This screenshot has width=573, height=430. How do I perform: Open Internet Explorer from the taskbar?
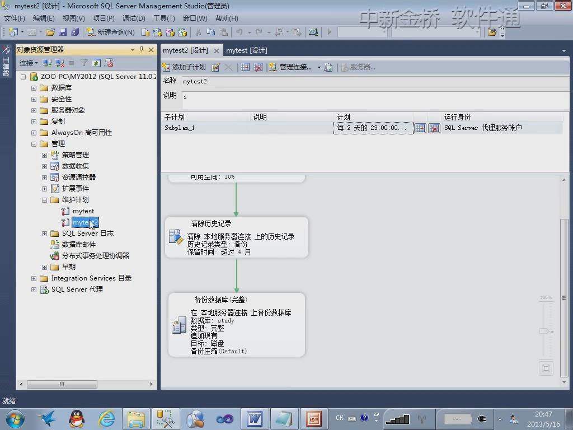point(106,419)
